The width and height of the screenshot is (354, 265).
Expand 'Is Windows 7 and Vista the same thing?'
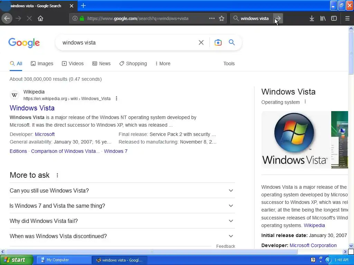[122, 206]
